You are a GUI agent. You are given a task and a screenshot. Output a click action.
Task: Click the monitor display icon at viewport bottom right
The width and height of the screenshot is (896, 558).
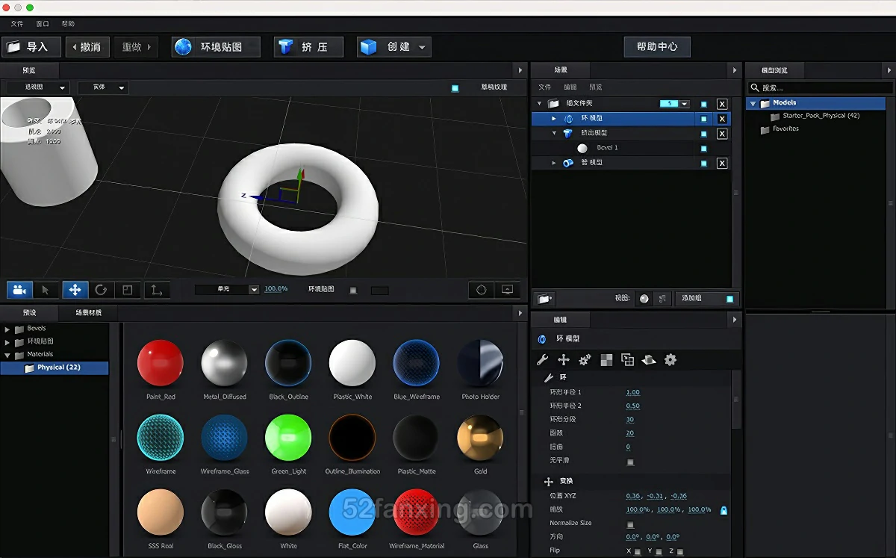[x=508, y=290]
